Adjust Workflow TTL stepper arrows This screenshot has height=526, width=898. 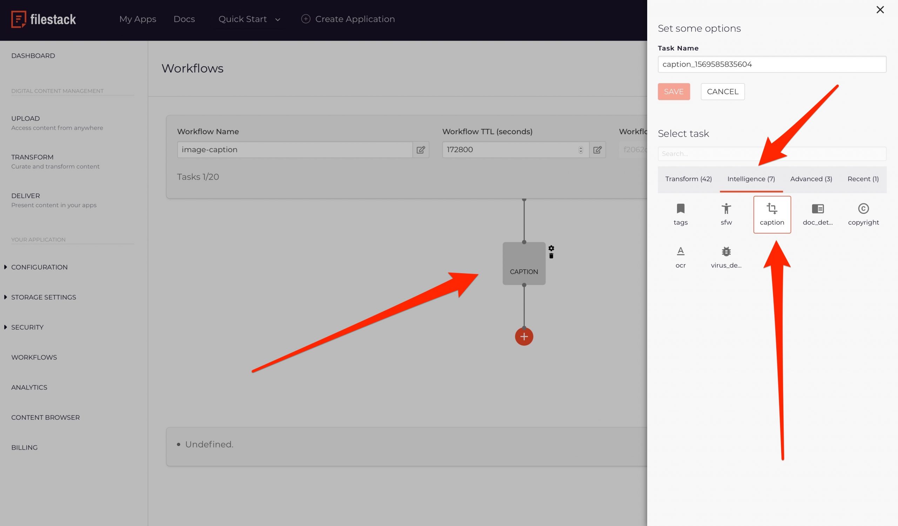(x=581, y=150)
